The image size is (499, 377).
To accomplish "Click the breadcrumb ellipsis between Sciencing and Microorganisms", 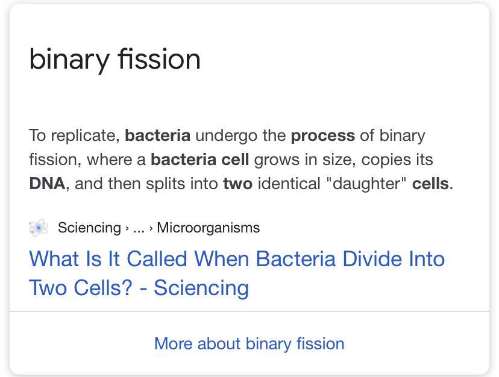I will coord(139,228).
